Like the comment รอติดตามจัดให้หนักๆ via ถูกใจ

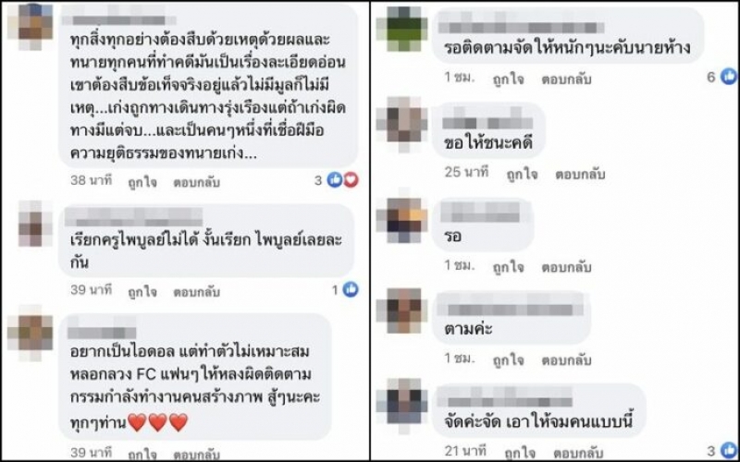click(x=508, y=79)
